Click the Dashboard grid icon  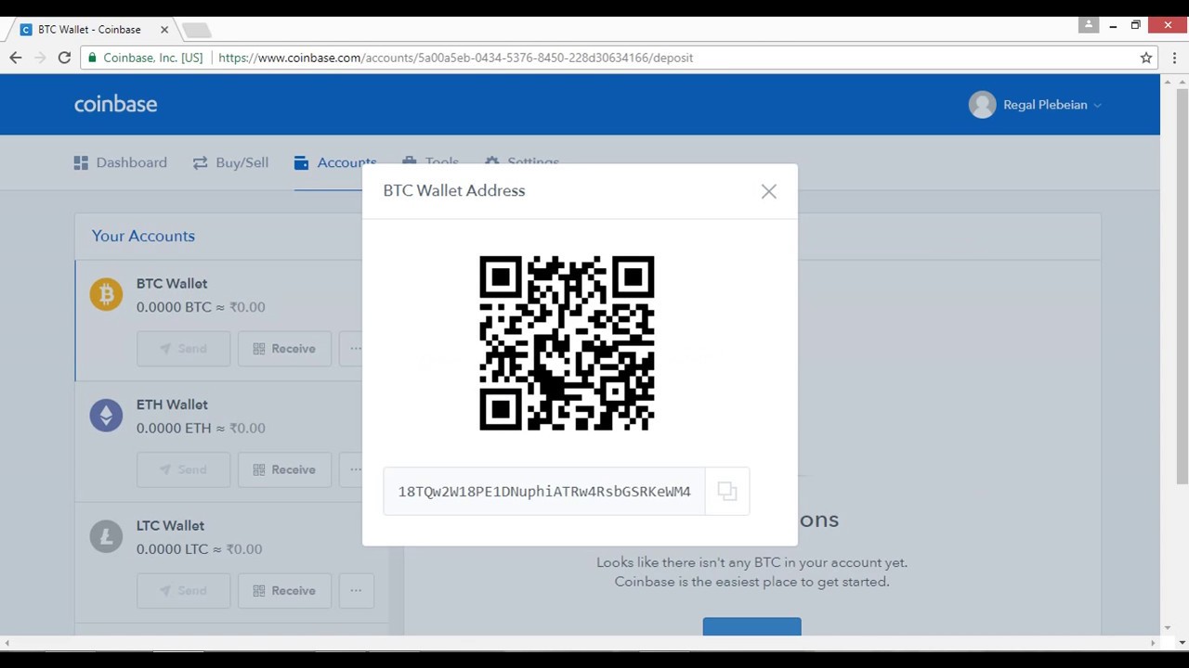tap(81, 162)
